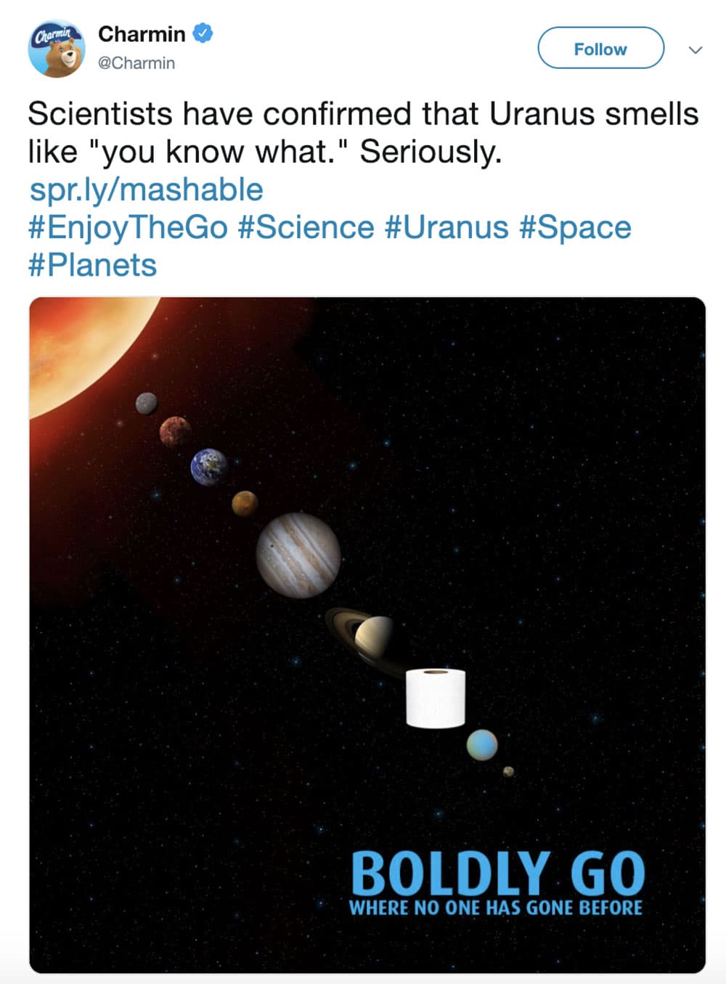Viewport: 726px width, 984px height.
Task: Click the tweet text about Uranus
Action: coord(363,133)
